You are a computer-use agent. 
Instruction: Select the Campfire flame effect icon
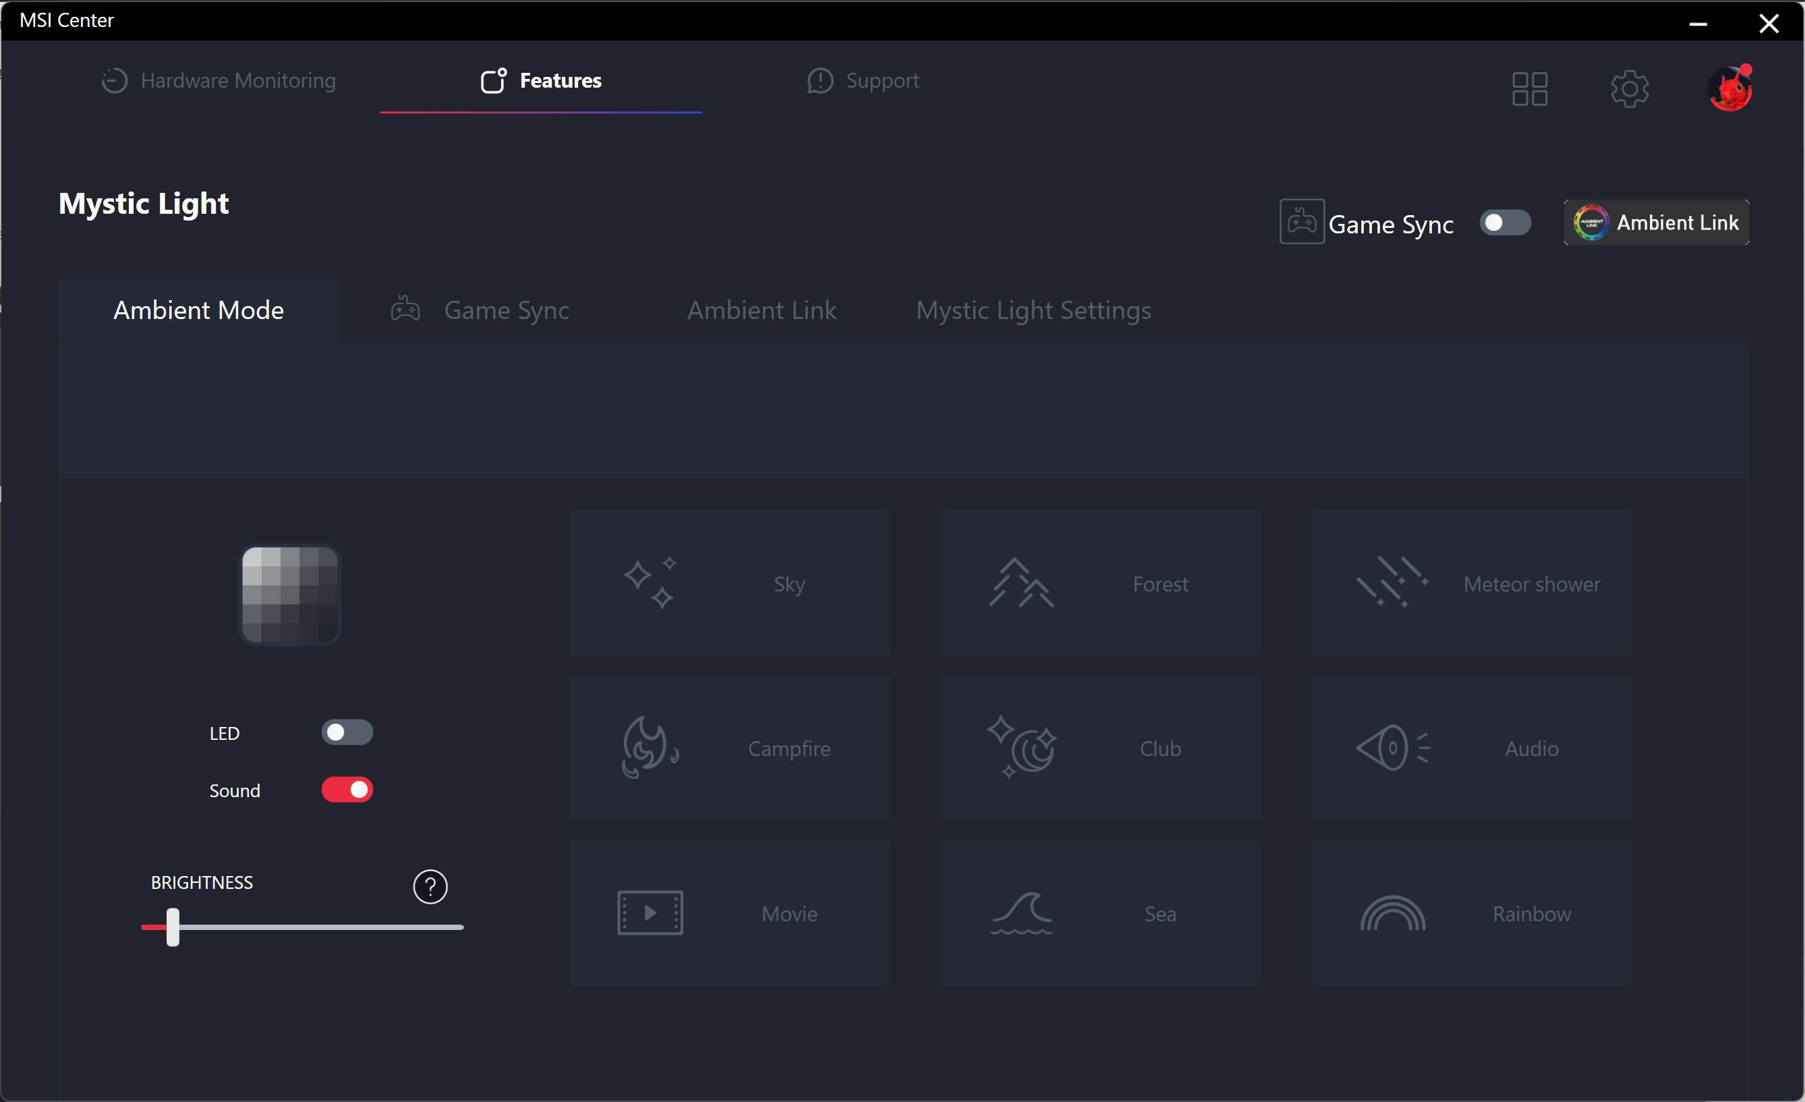tap(650, 748)
